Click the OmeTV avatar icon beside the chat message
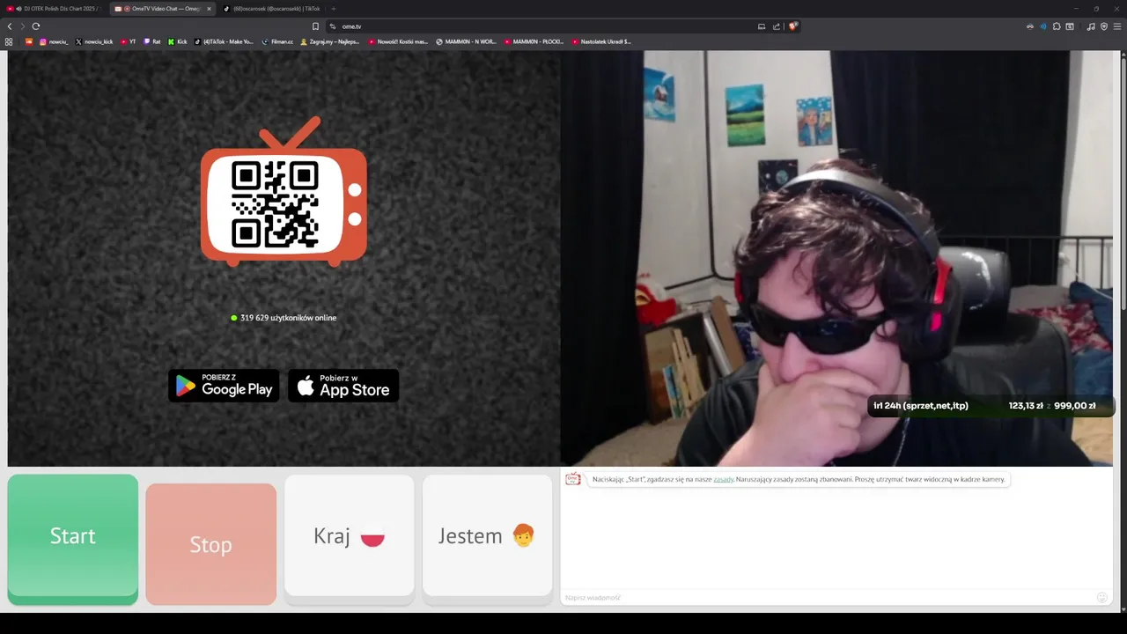Screen dimensions: 1127x634 (573, 479)
